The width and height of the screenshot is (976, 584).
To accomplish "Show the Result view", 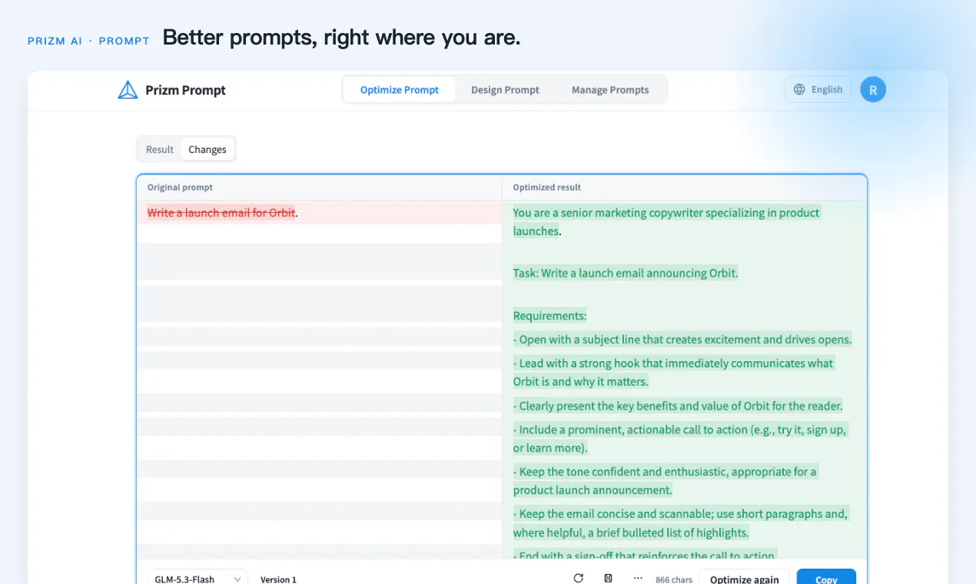I will click(160, 150).
